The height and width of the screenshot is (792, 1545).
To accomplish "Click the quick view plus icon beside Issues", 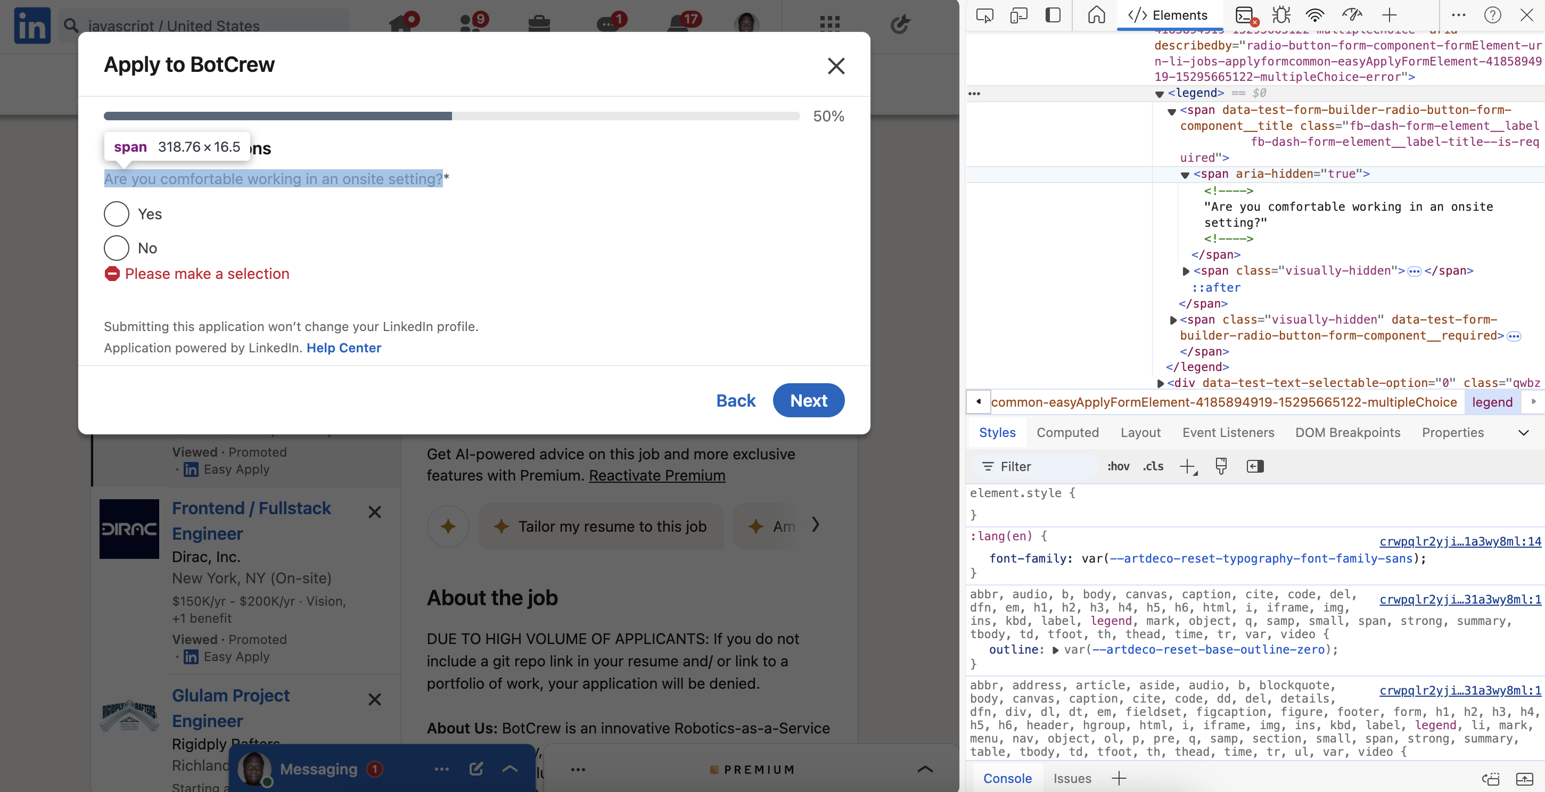I will coord(1119,779).
